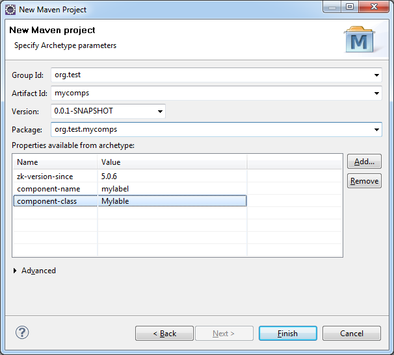The height and width of the screenshot is (355, 394).
Task: Maximize the New Maven Project window
Action: pos(350,6)
